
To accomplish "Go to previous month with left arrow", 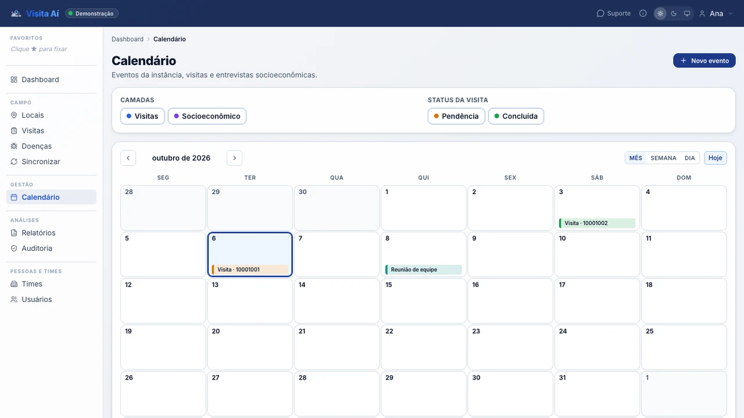I will (x=128, y=158).
